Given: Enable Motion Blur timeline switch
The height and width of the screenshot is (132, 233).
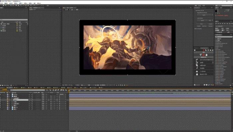Looking at the screenshot, I should click(x=58, y=90).
